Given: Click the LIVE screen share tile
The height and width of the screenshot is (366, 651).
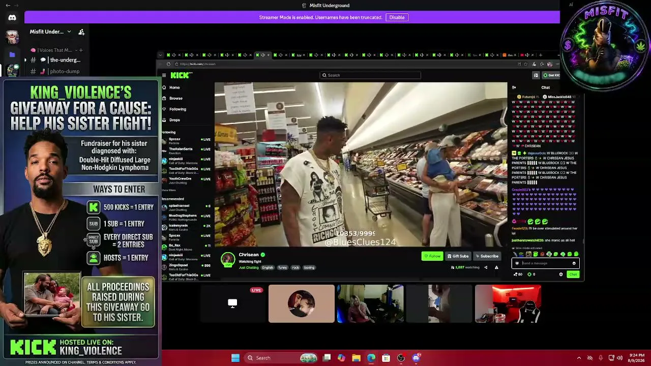Looking at the screenshot, I should tap(232, 303).
